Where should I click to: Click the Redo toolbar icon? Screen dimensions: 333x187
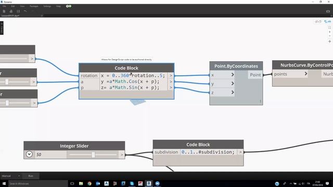click(x=32, y=11)
